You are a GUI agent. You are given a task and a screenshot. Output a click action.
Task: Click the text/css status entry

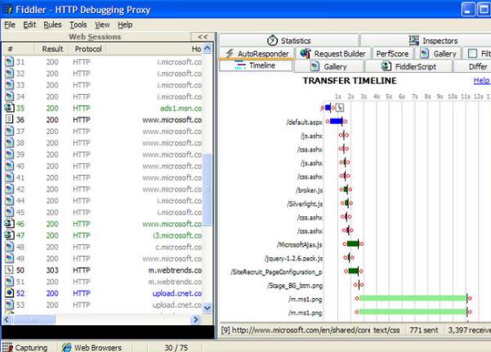(x=386, y=330)
